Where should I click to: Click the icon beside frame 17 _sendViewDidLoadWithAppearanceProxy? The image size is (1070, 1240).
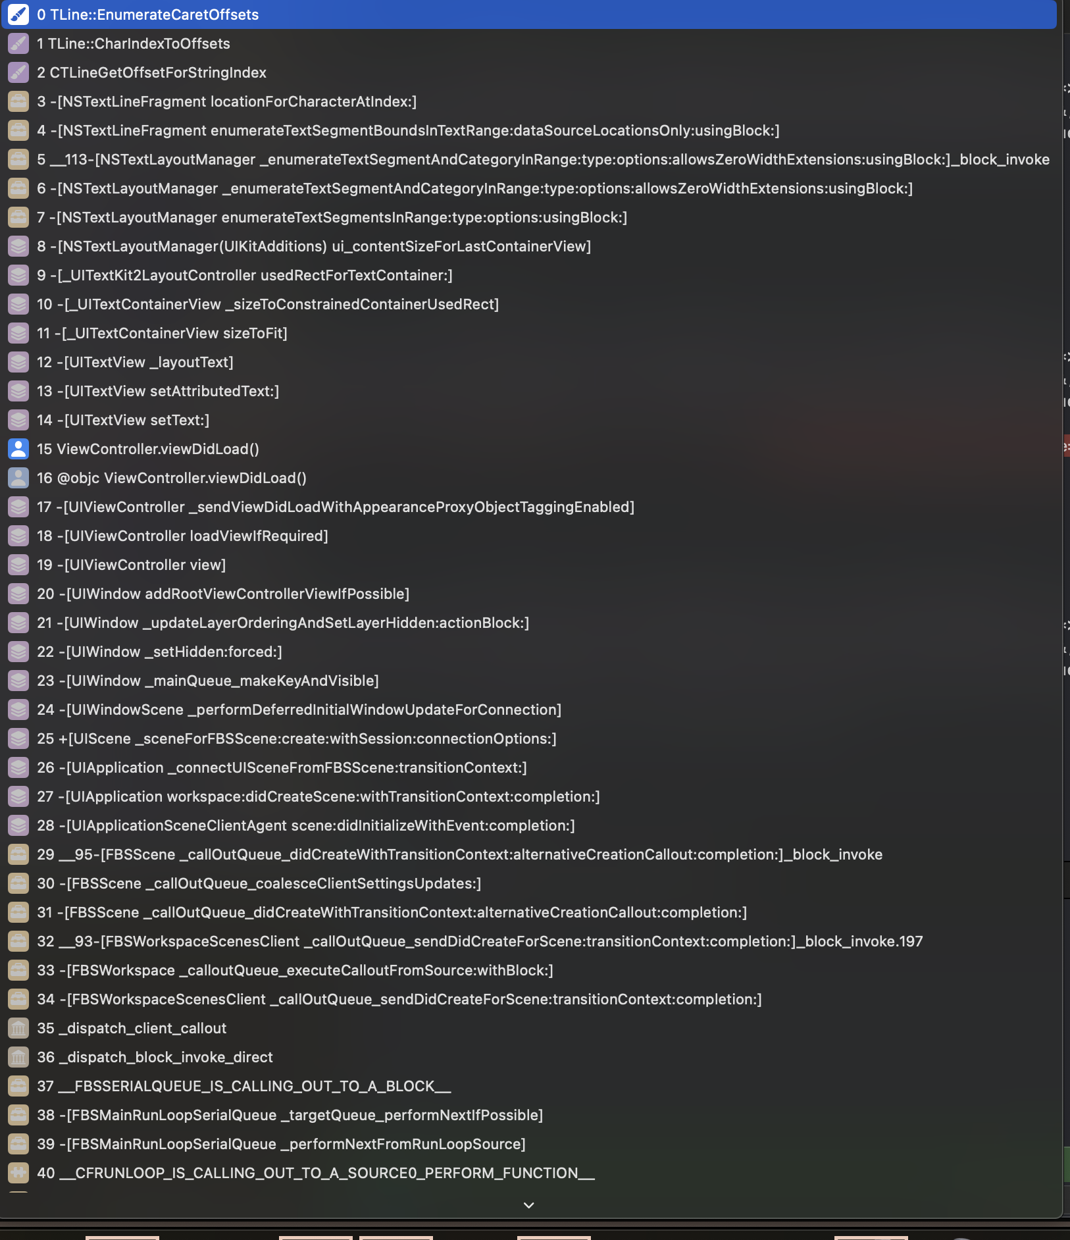(18, 507)
